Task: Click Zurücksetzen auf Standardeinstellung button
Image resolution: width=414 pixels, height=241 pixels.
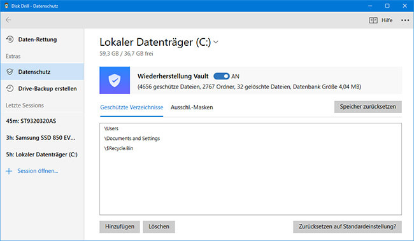Action: coord(347,227)
